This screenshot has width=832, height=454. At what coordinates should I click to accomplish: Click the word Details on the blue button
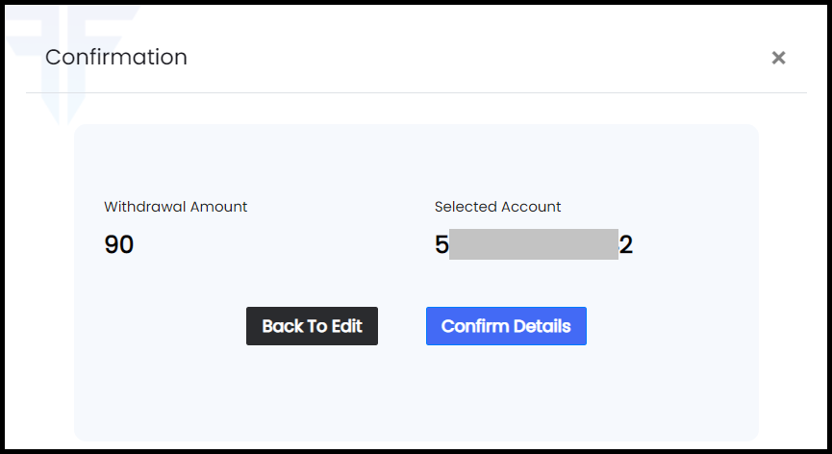538,326
